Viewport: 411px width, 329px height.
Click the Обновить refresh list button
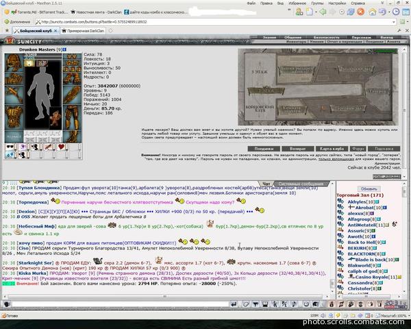[369, 189]
